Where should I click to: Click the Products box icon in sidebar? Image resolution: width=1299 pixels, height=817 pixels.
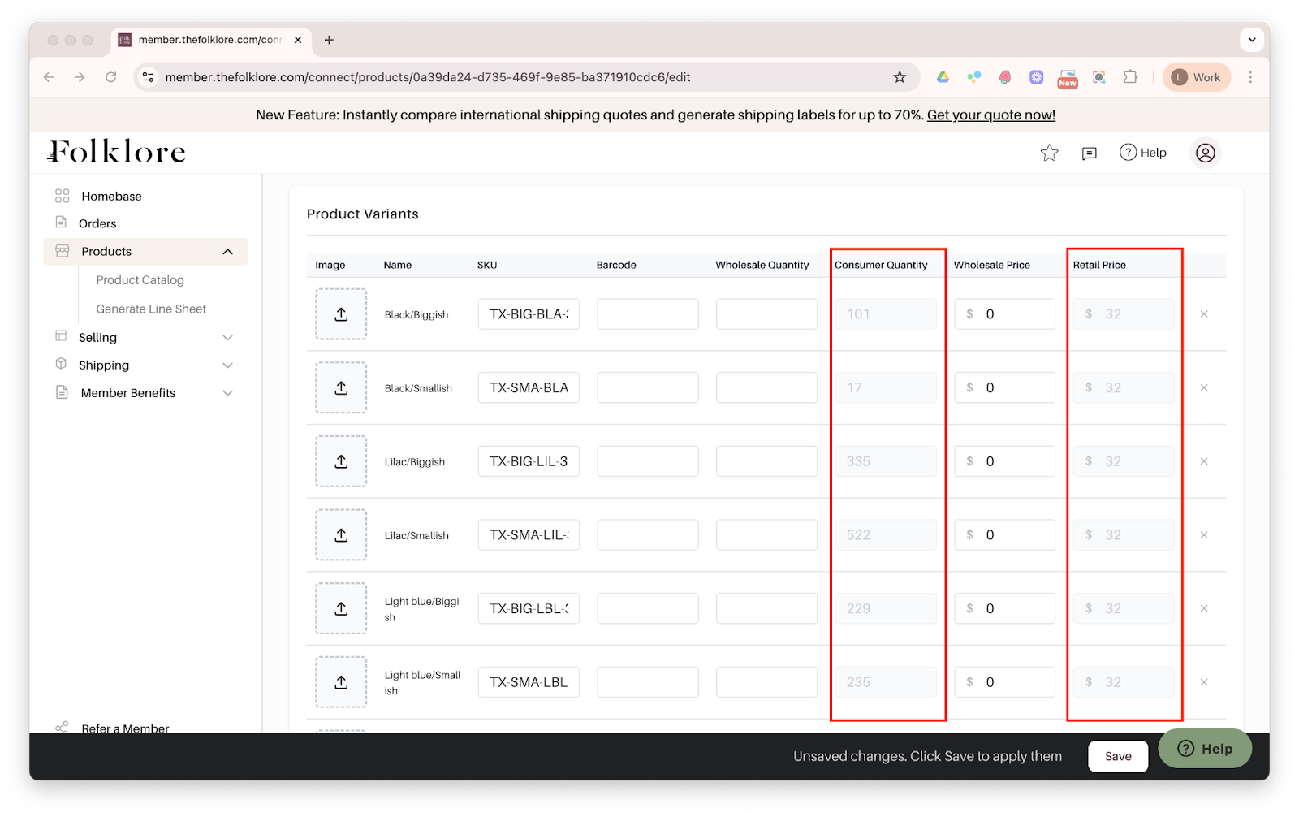[x=62, y=251]
